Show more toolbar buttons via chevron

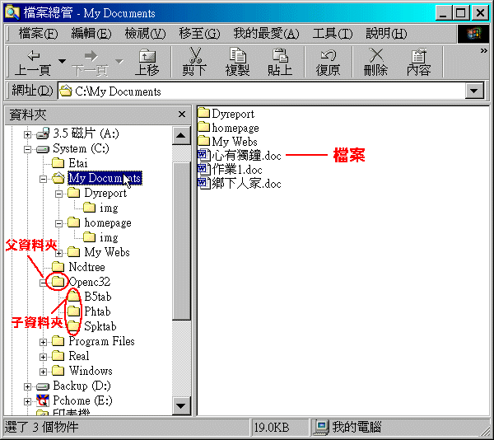pos(483,51)
